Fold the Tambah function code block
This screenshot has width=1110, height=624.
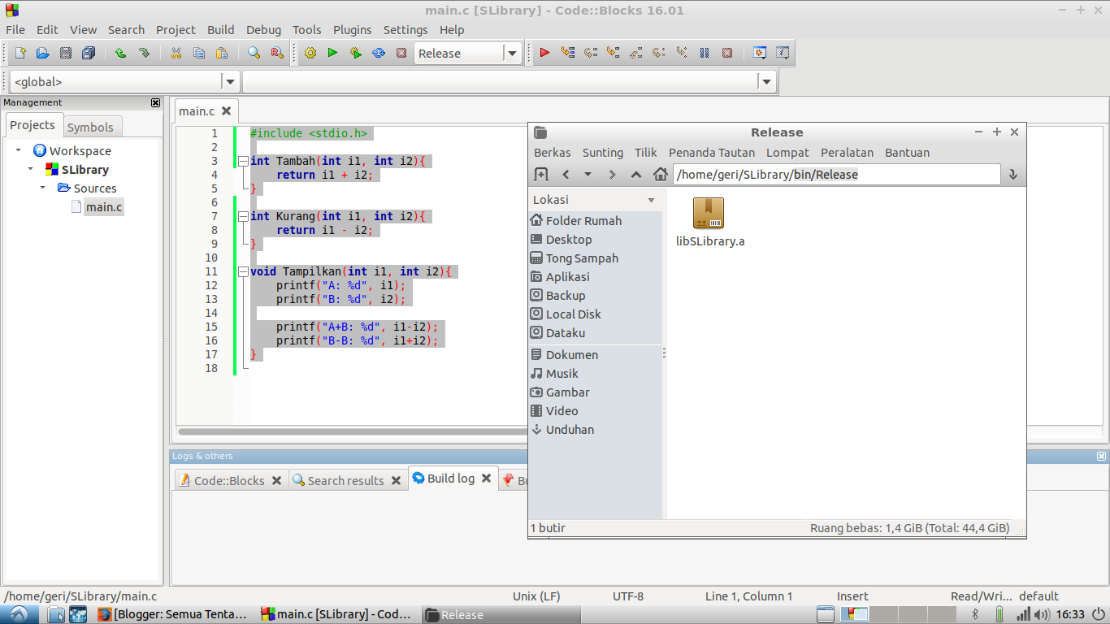pyautogui.click(x=242, y=161)
